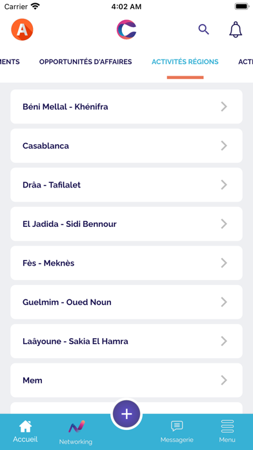Switch to partially visible tab on the right
The image size is (253, 450).
pyautogui.click(x=245, y=61)
